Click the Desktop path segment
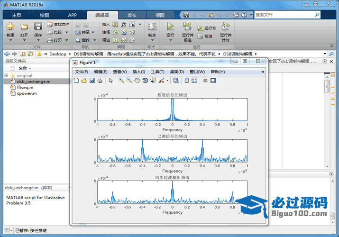The height and width of the screenshot is (237, 339). [58, 54]
